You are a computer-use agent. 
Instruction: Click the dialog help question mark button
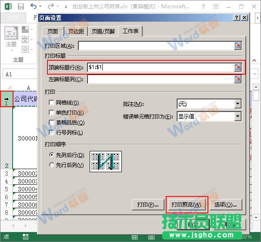pyautogui.click(x=236, y=17)
